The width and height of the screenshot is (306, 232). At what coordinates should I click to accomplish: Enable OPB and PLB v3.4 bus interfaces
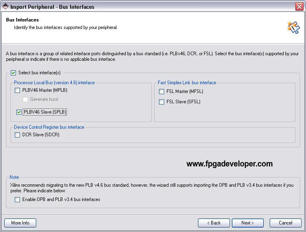click(x=18, y=199)
